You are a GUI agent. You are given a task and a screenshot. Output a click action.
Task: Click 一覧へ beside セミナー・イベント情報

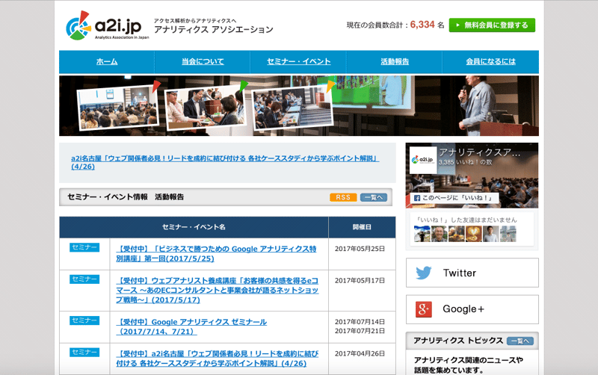(x=374, y=197)
